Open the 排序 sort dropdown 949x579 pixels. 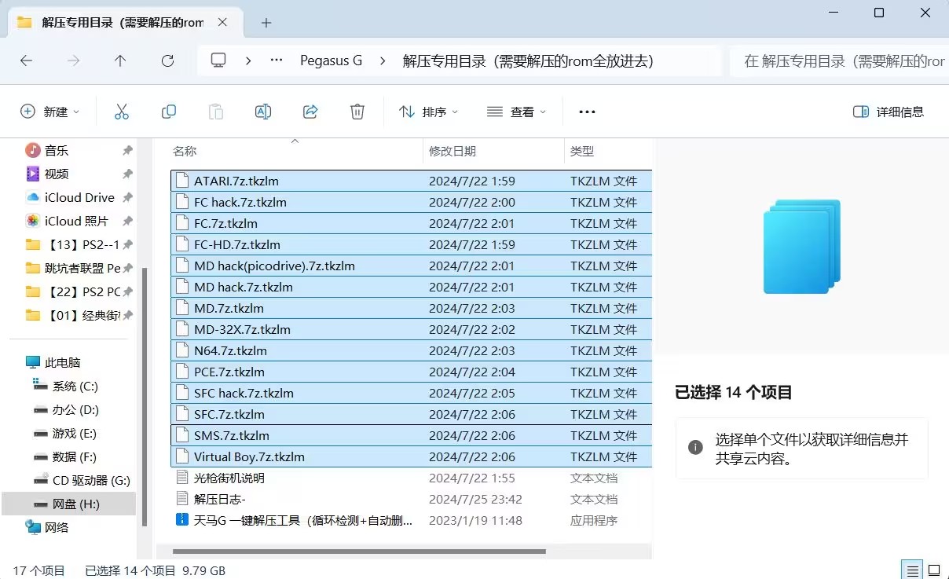(x=429, y=112)
